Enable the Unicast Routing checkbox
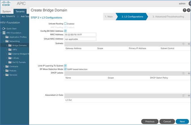191x125 pixels. (x=65, y=24)
